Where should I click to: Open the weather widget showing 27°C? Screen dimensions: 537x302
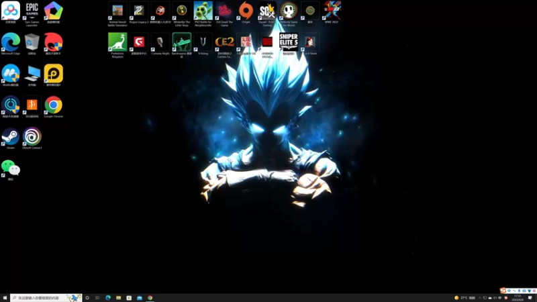tap(465, 298)
